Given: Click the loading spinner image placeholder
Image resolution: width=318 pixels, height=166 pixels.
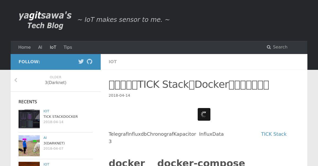Looking at the screenshot, I should coord(204,114).
